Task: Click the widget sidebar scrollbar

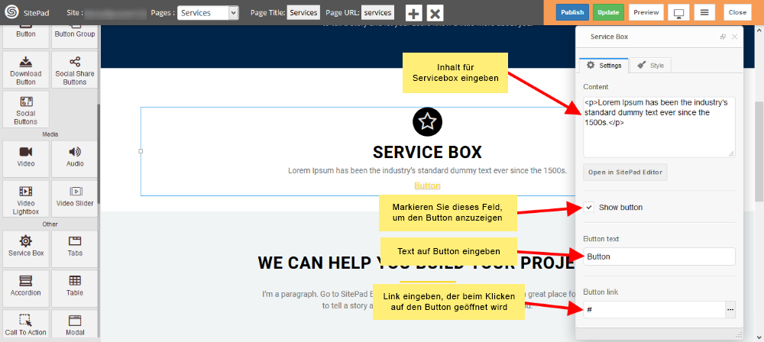Action: [x=99, y=154]
